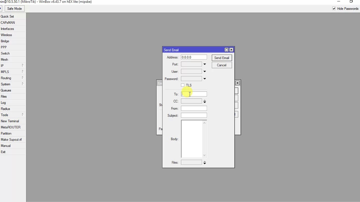Click the CC field add/remove stepper
The width and height of the screenshot is (360, 202).
[x=204, y=101]
